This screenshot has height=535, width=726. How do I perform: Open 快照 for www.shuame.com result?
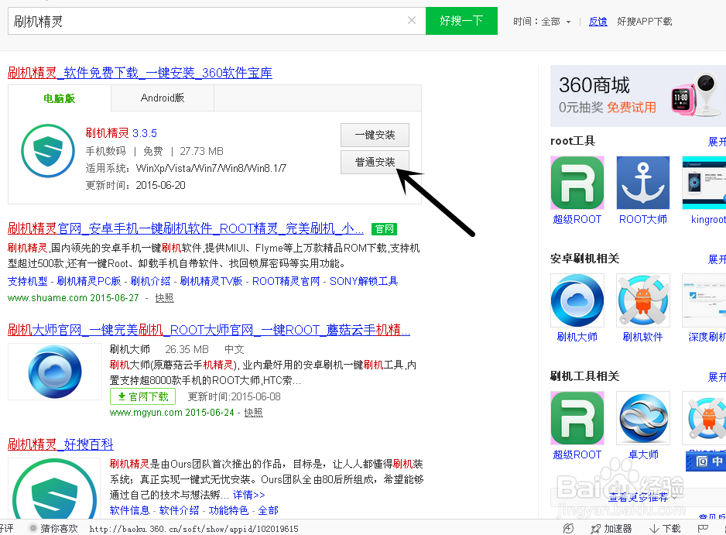tap(164, 298)
